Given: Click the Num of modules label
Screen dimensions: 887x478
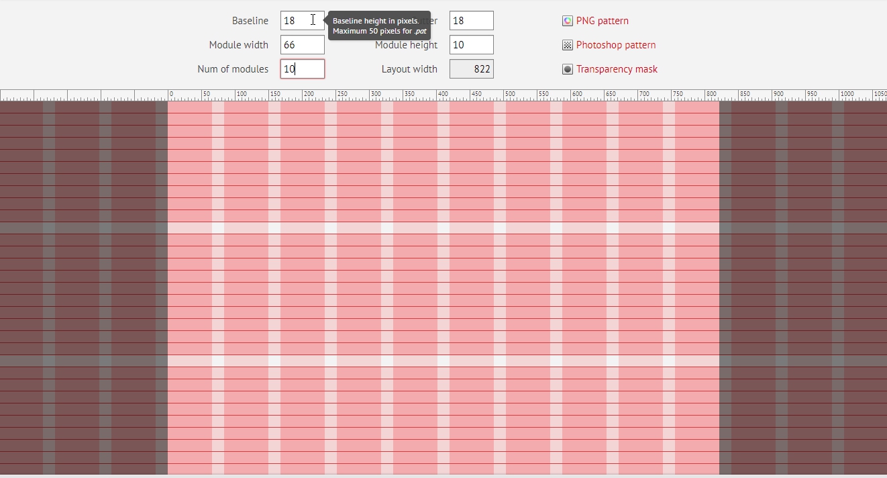Looking at the screenshot, I should click(x=233, y=69).
